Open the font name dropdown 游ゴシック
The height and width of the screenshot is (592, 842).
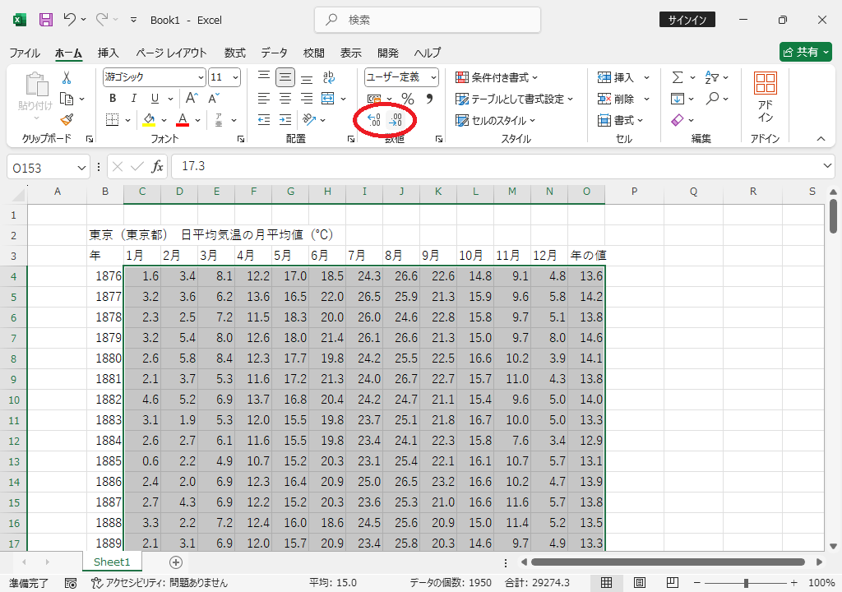tap(201, 77)
